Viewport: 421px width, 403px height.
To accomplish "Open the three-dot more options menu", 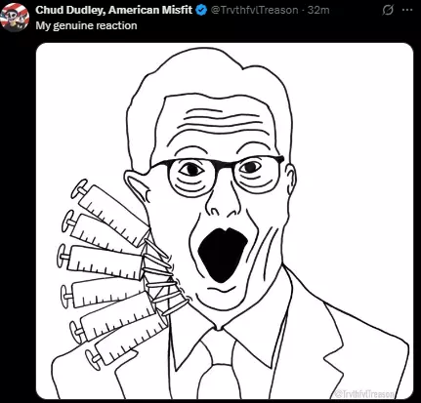I will (x=407, y=10).
